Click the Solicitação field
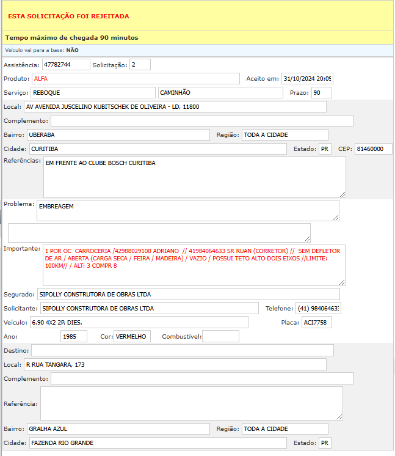 point(140,65)
